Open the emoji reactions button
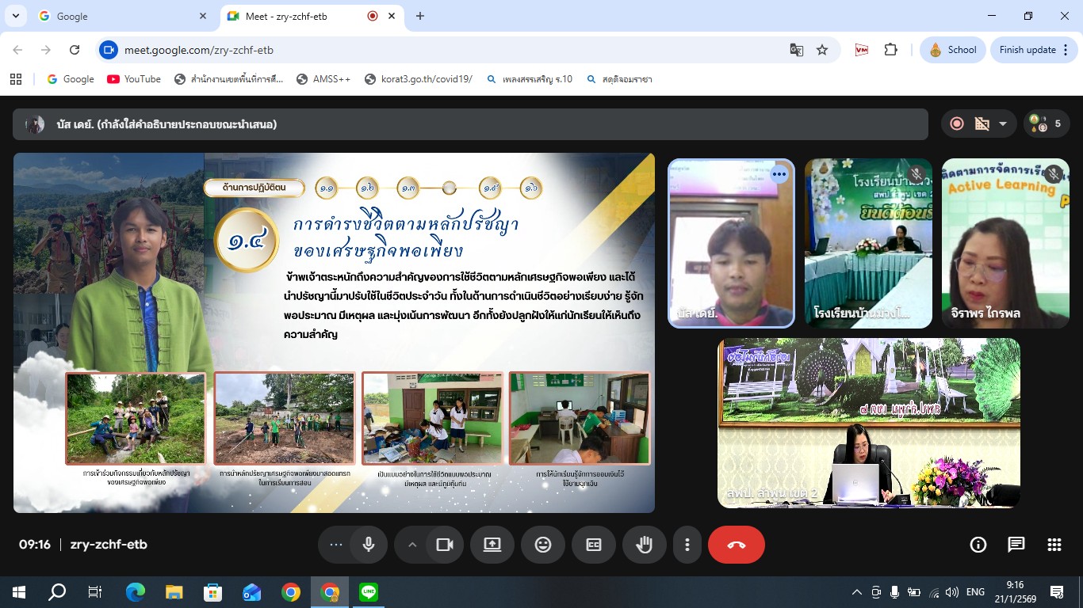This screenshot has width=1083, height=608. pyautogui.click(x=542, y=545)
